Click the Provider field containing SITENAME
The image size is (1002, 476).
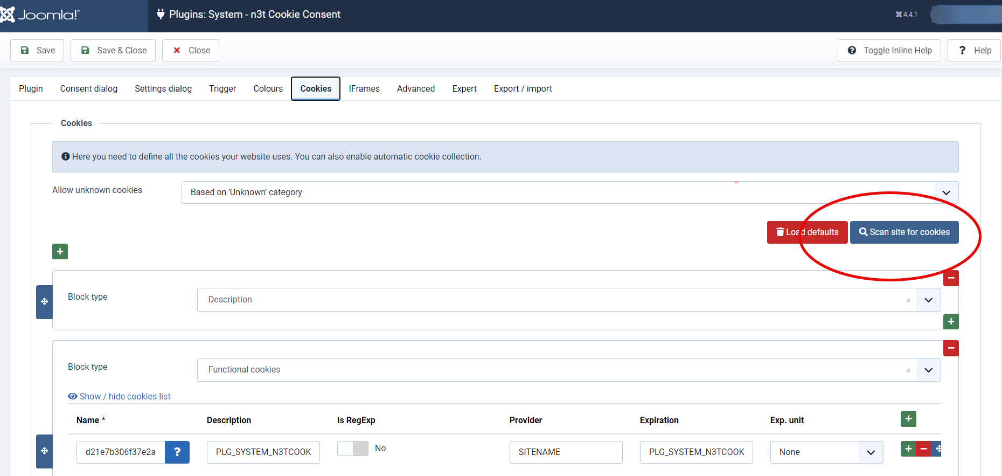click(566, 452)
